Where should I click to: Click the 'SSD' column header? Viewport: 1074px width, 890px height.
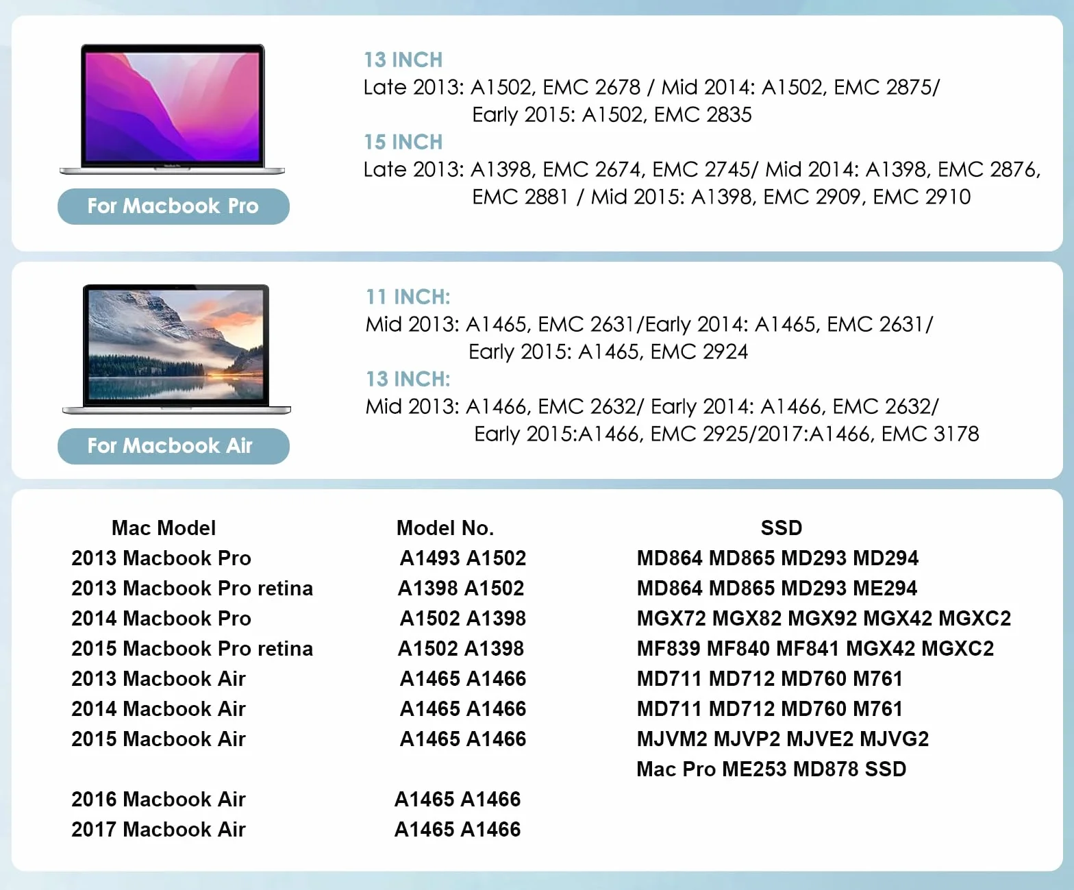782,528
